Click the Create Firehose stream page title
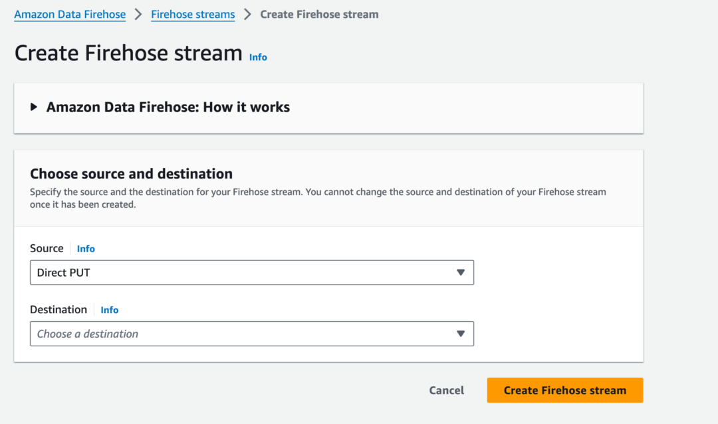Viewport: 718px width, 424px height. (128, 52)
